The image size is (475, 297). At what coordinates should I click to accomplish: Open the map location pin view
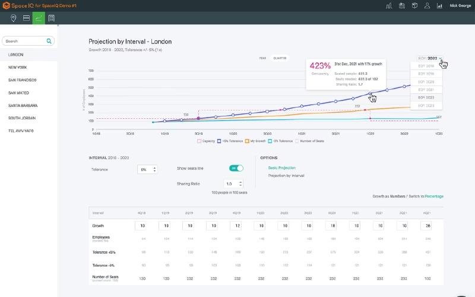tap(13, 18)
